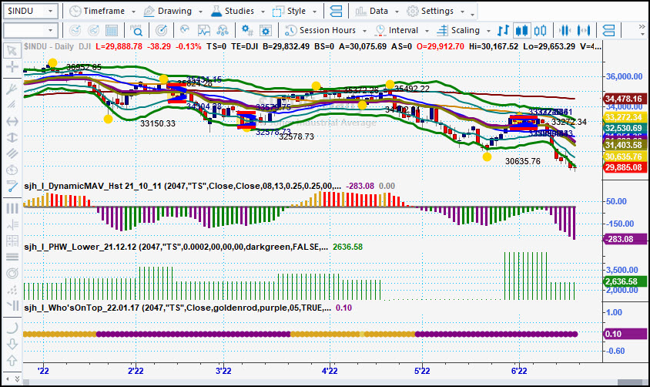
Task: Open the Settings menu
Action: click(431, 12)
